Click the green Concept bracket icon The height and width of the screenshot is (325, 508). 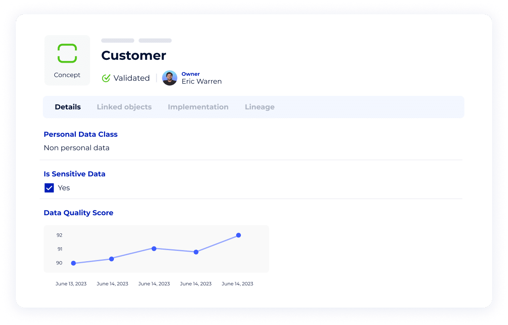click(67, 53)
